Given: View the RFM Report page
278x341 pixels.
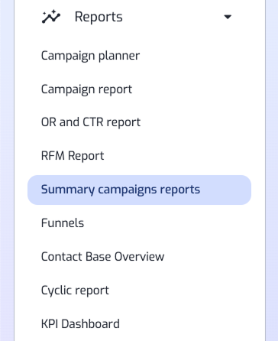Looking at the screenshot, I should coord(73,156).
